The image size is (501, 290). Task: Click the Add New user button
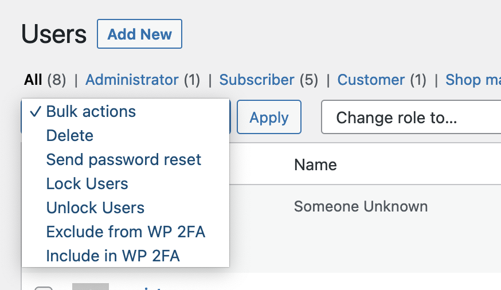tap(139, 34)
